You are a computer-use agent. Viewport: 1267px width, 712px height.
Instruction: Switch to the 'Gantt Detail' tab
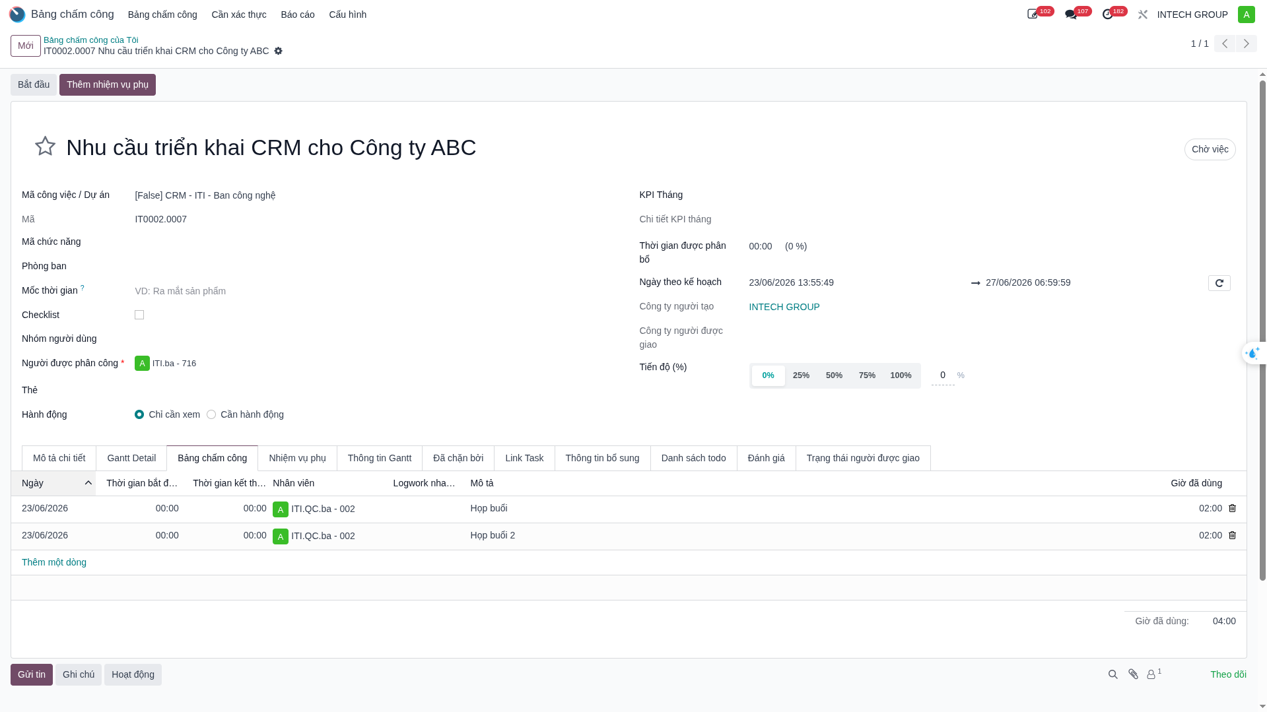click(x=131, y=458)
